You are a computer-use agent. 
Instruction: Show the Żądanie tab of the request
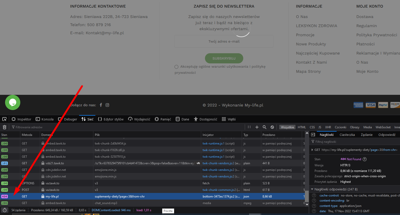point(367,135)
